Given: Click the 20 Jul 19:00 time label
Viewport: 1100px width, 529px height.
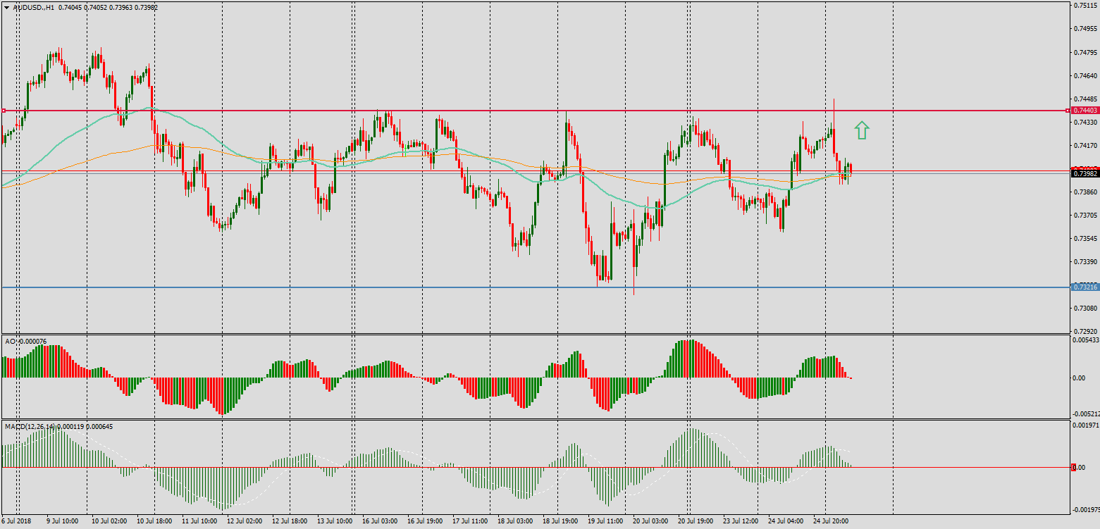Looking at the screenshot, I should [696, 521].
